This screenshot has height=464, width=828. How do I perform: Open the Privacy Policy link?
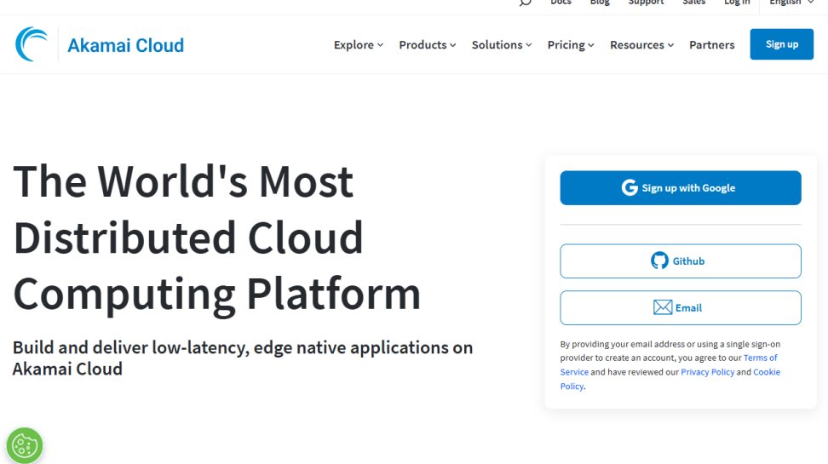(x=707, y=371)
